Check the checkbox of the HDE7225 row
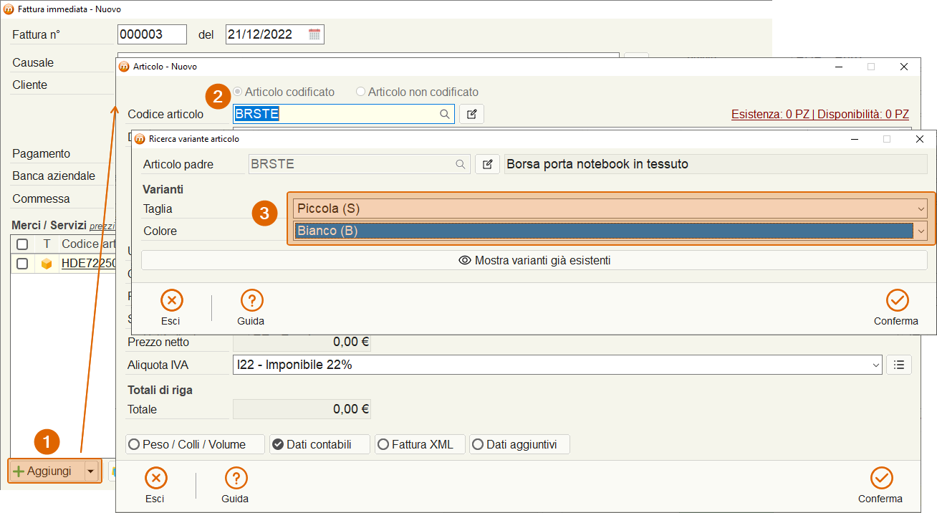The width and height of the screenshot is (937, 513). coord(22,264)
